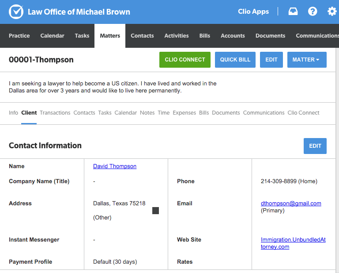The image size is (339, 273).
Task: Go to the Practice tab
Action: [x=19, y=35]
